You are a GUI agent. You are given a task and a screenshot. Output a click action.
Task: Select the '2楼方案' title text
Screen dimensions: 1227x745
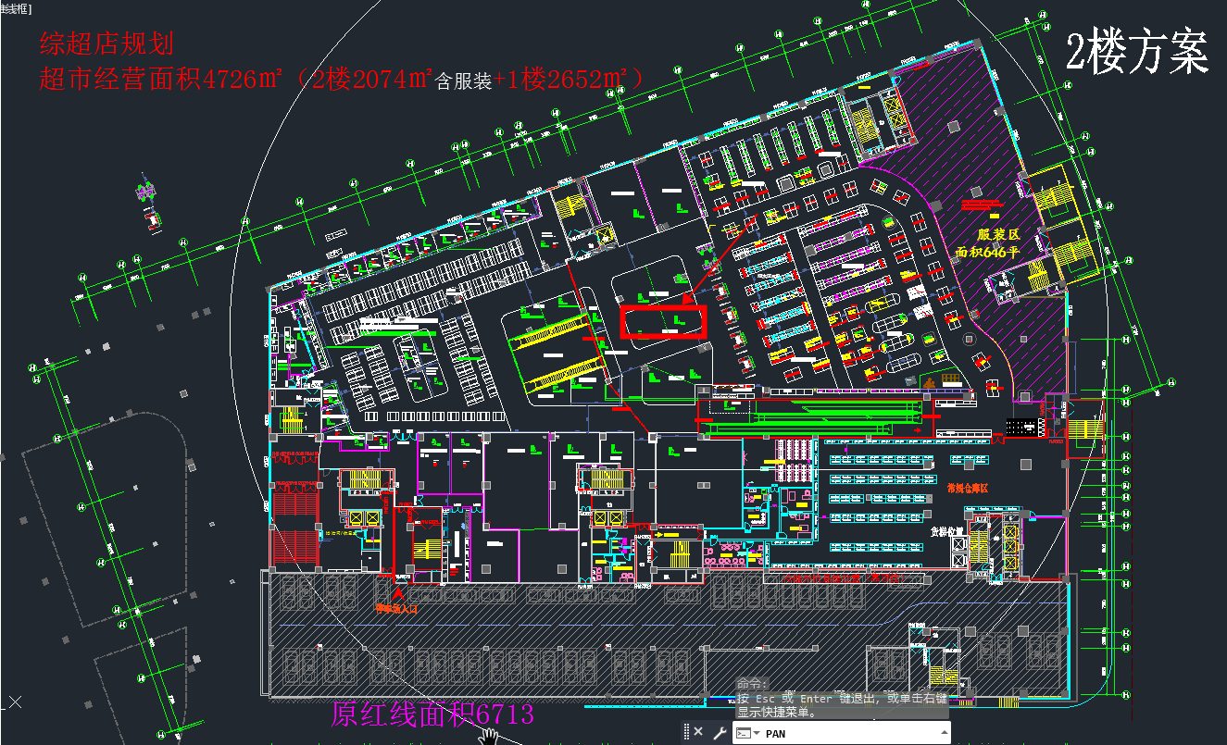(1137, 52)
